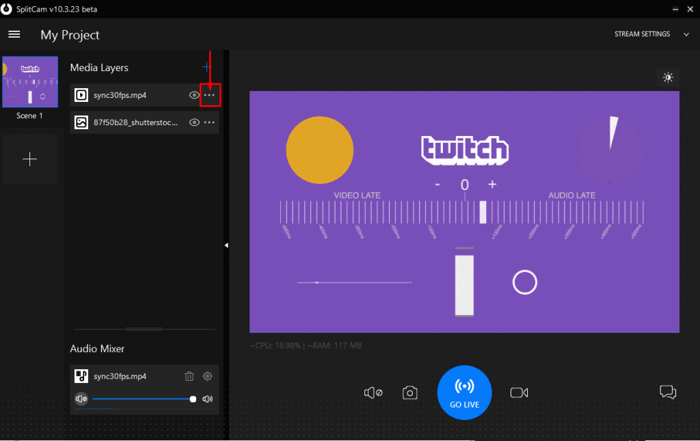Adjust the sync30fps.mp4 volume slider
Screen dimensions: 700x441
[x=143, y=399]
